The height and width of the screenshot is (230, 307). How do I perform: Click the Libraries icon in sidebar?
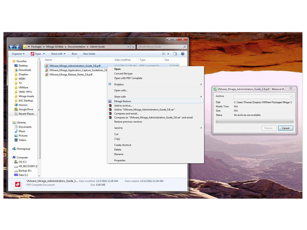click(14, 122)
